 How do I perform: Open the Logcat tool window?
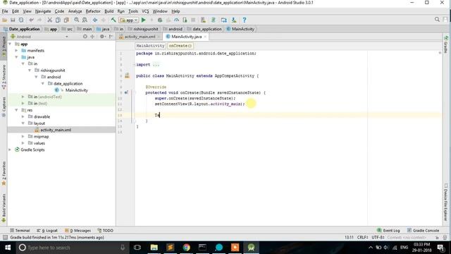coord(47,231)
